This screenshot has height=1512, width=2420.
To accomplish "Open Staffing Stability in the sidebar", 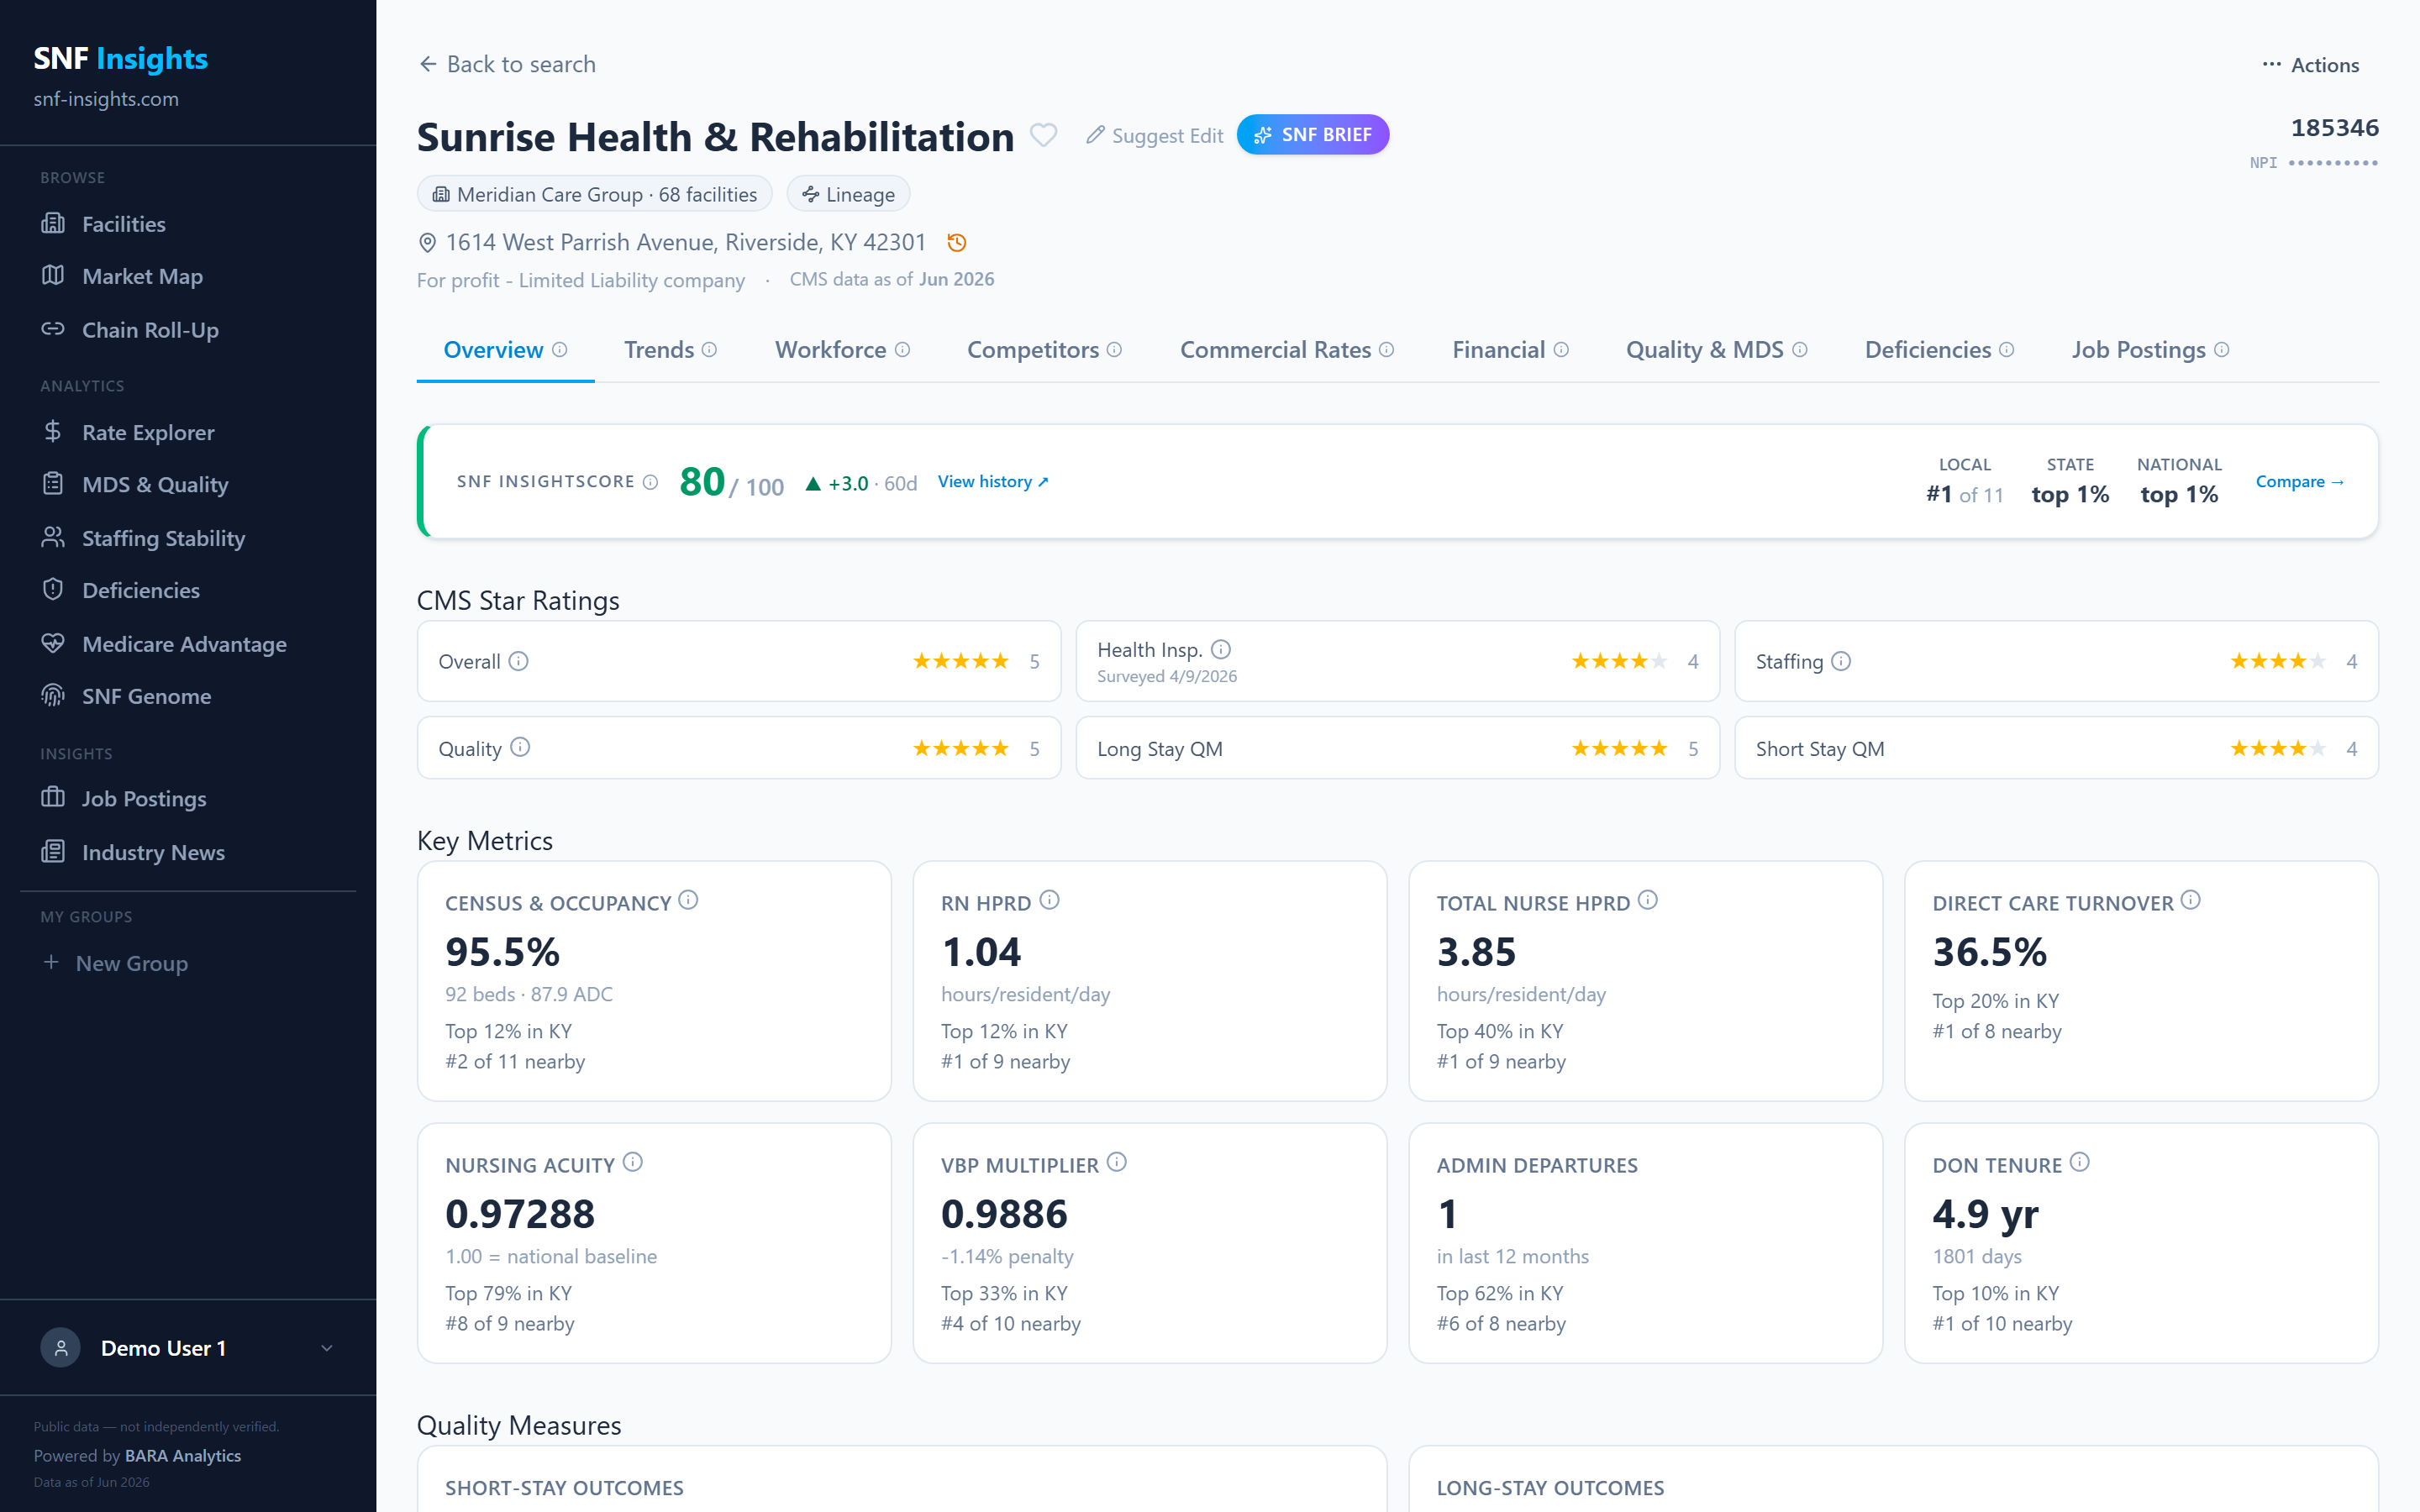I will [188, 538].
